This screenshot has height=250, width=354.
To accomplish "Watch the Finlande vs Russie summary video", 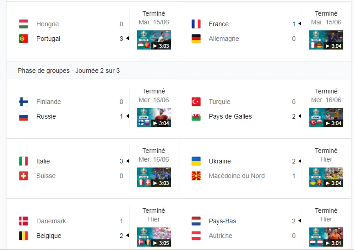I will (154, 117).
